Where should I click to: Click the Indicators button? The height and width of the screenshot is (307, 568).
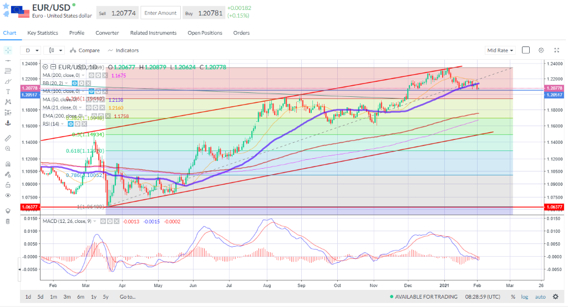tap(123, 50)
